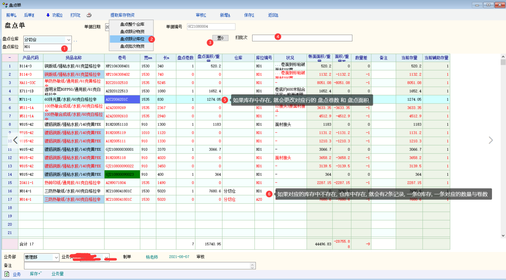Click the left chevron arrow on the image
The width and height of the screenshot is (506, 280).
coord(15,140)
